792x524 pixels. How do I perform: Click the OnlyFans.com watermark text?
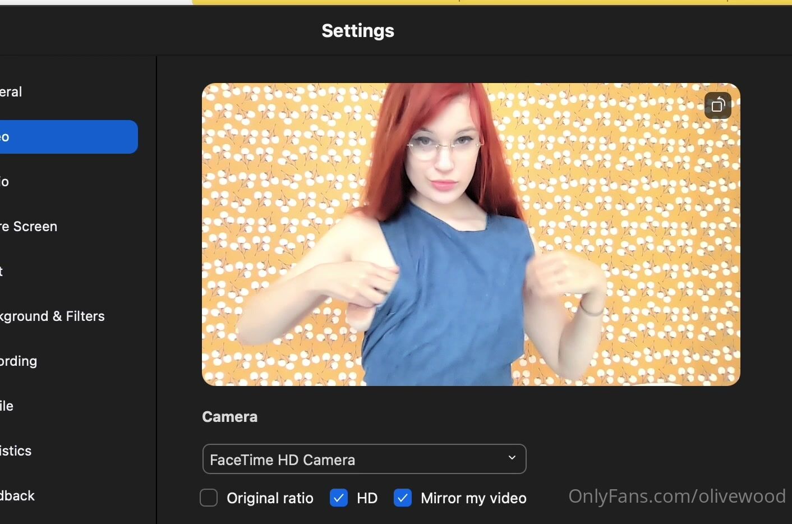pyautogui.click(x=676, y=496)
